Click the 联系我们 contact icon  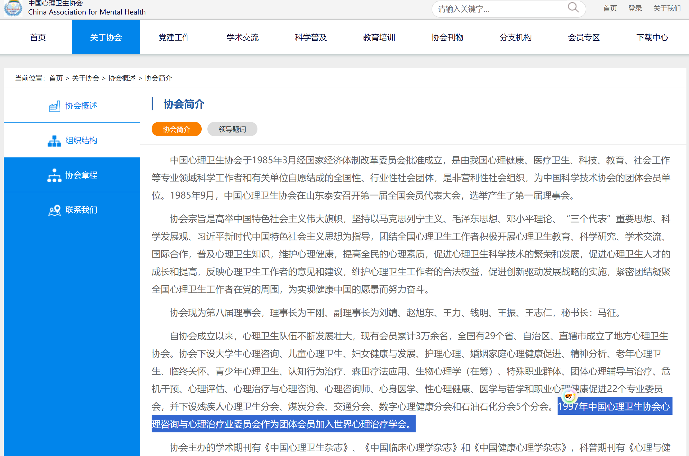(54, 210)
